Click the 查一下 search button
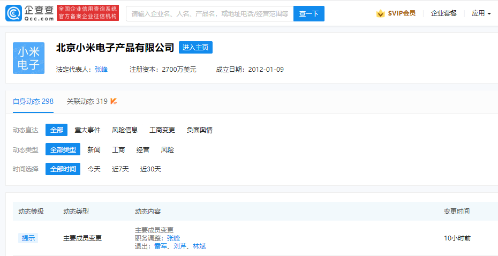 309,14
